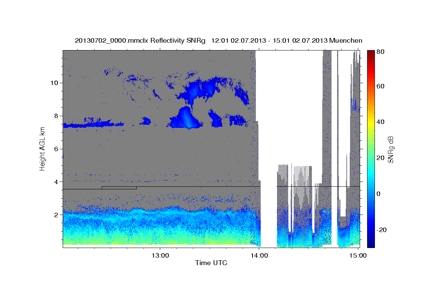Viewport: 445px width, 297px height.
Task: Click the colorbar value 60
Action: [x=380, y=86]
